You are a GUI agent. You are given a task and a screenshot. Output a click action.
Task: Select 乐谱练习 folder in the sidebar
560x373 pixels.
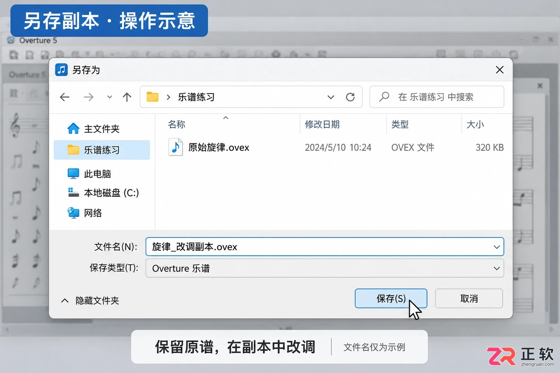101,150
